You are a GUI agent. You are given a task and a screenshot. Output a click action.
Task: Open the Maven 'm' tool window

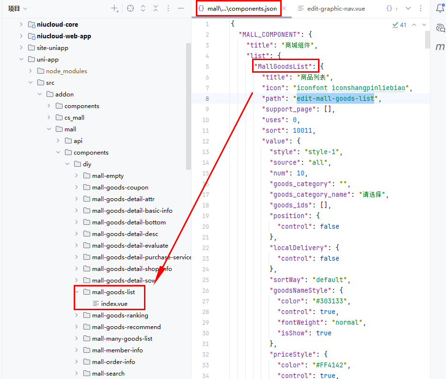[x=440, y=47]
